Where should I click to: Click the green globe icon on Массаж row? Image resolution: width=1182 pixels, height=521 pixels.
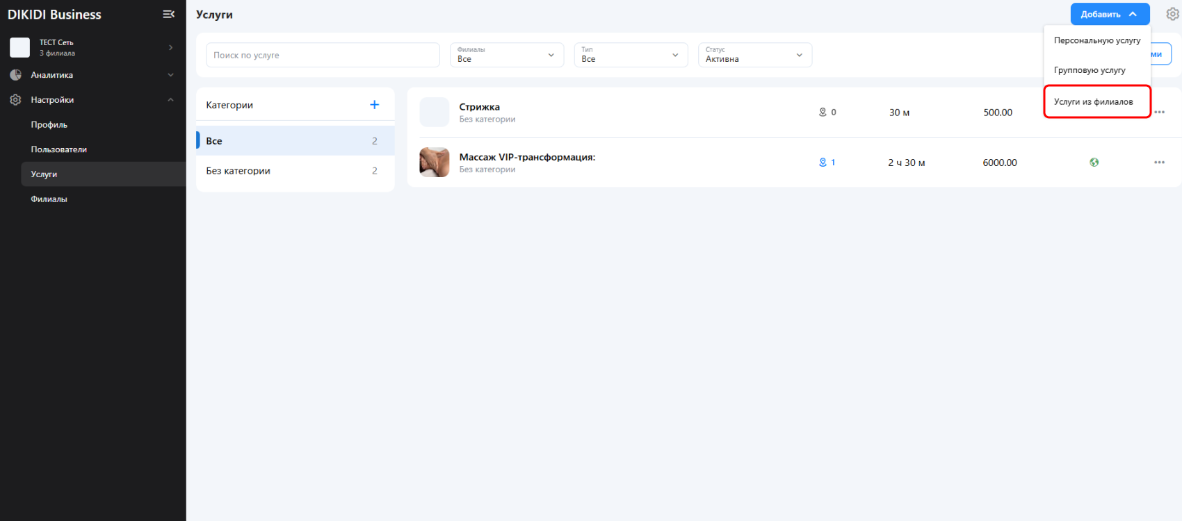tap(1094, 163)
